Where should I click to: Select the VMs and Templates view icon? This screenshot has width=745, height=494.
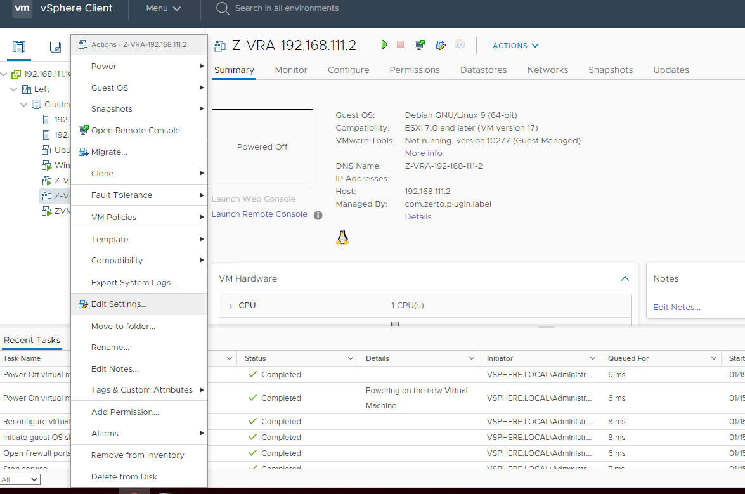pyautogui.click(x=55, y=47)
